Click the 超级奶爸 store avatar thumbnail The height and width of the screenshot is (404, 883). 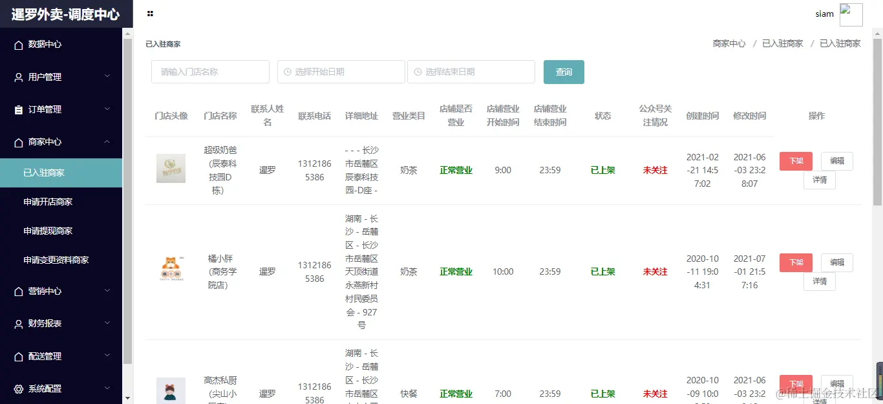(x=171, y=168)
